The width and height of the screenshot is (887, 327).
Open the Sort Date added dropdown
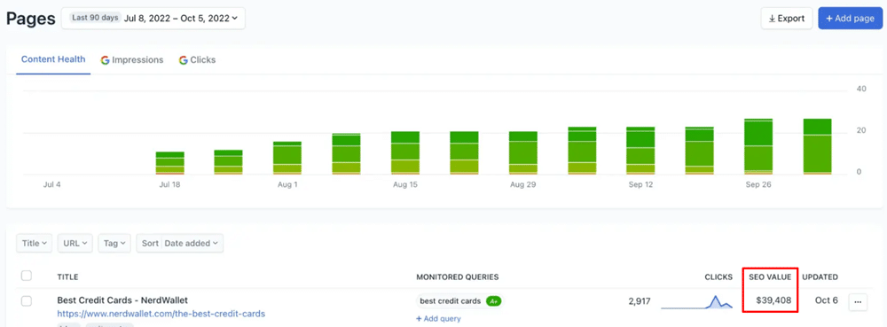pyautogui.click(x=180, y=244)
